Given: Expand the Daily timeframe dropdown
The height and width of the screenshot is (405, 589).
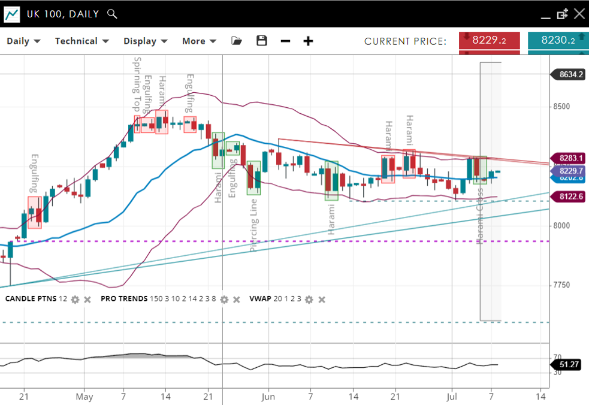Looking at the screenshot, I should pos(23,41).
